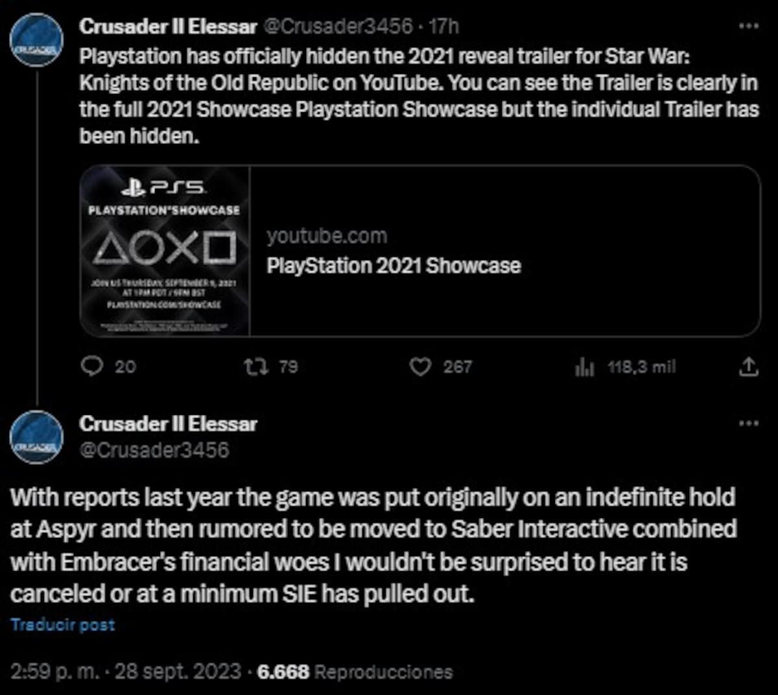Like the first tweet with 267 hearts

tap(421, 367)
